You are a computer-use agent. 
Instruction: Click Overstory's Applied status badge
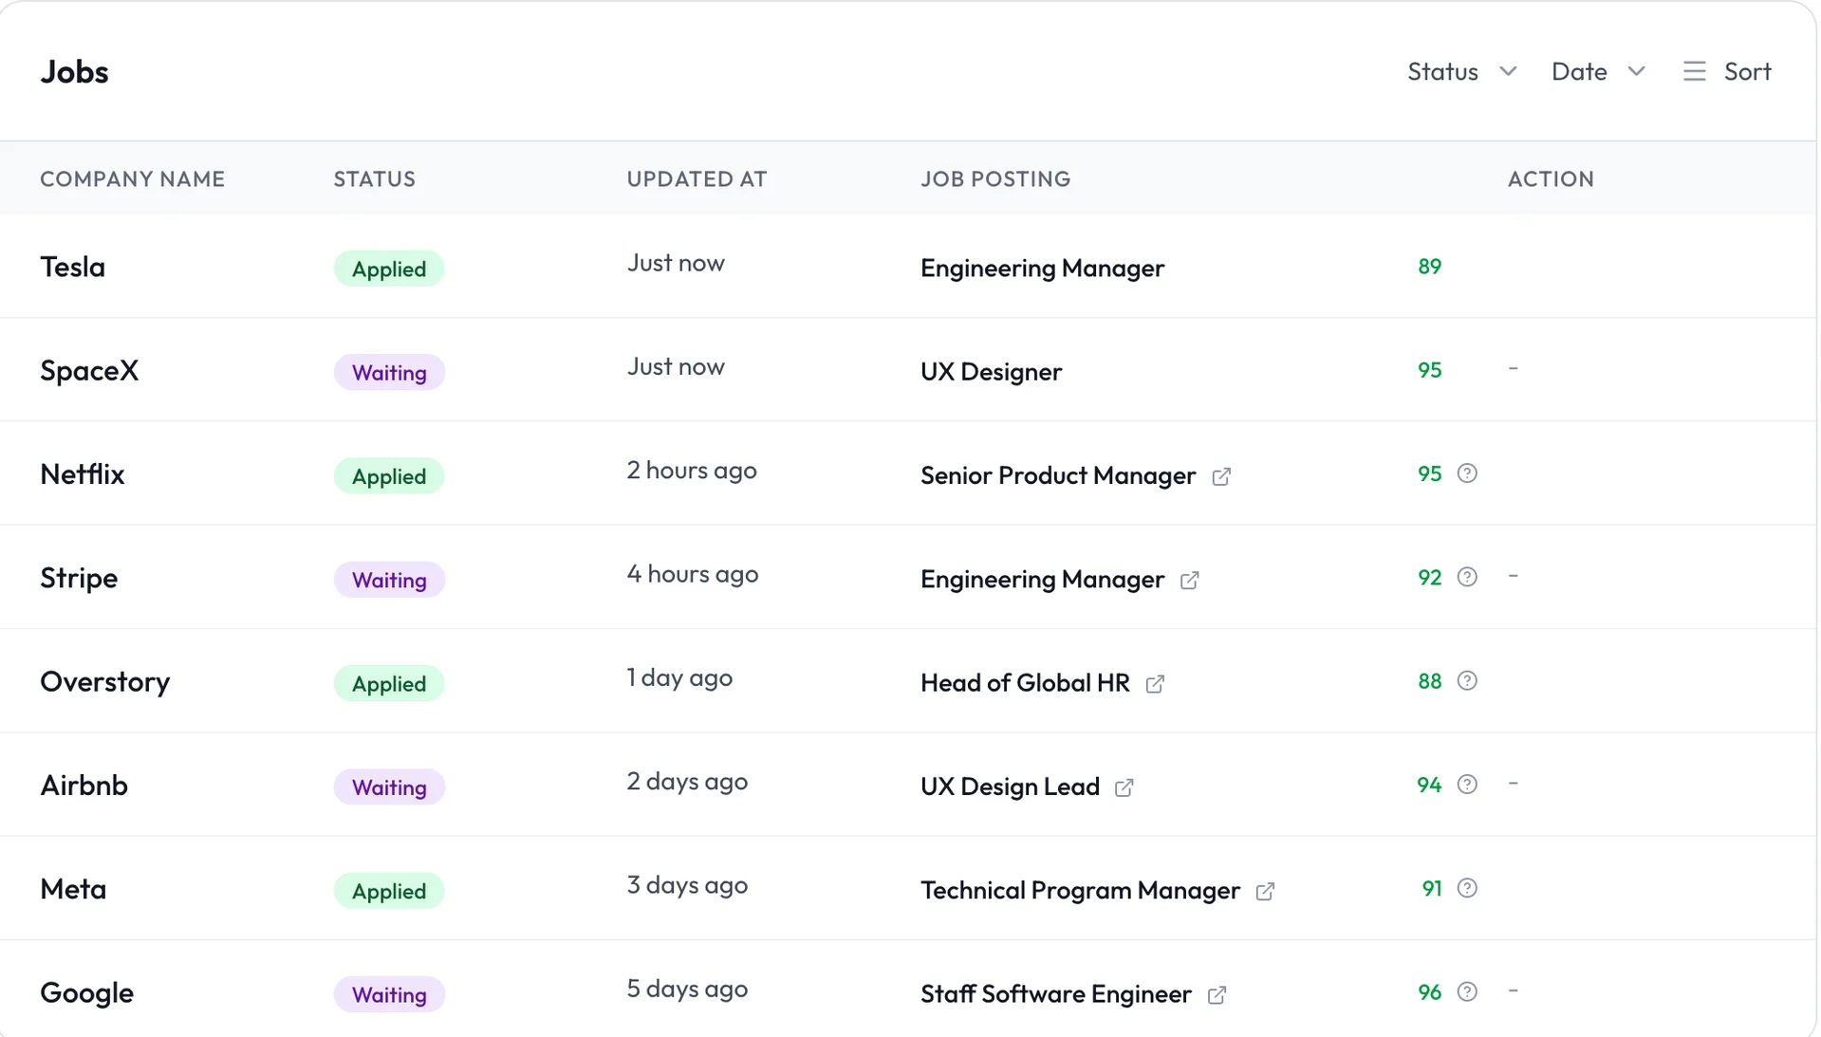pos(389,683)
